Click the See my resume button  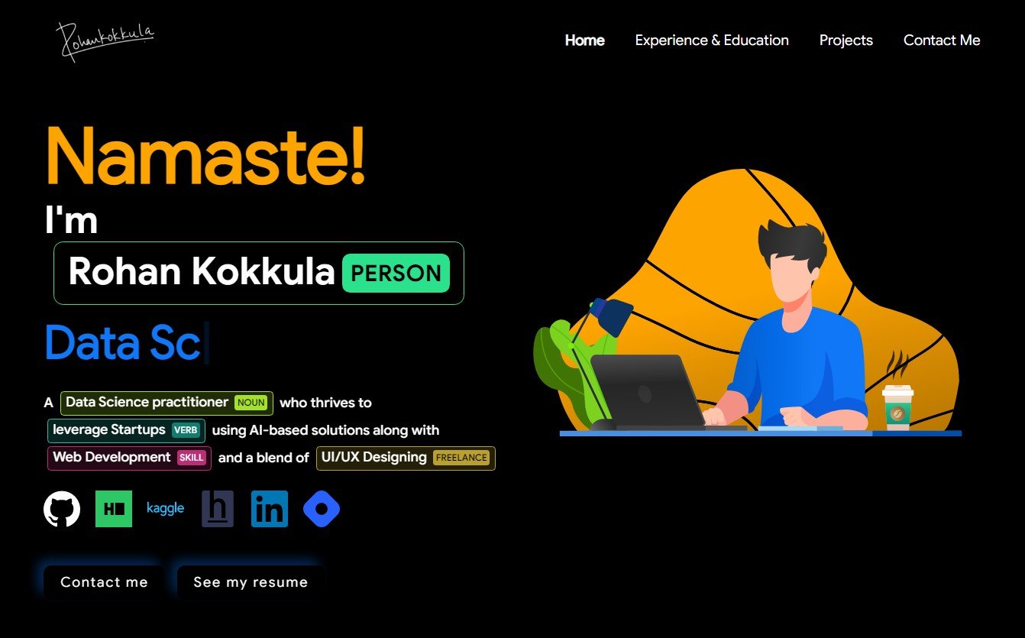tap(251, 582)
